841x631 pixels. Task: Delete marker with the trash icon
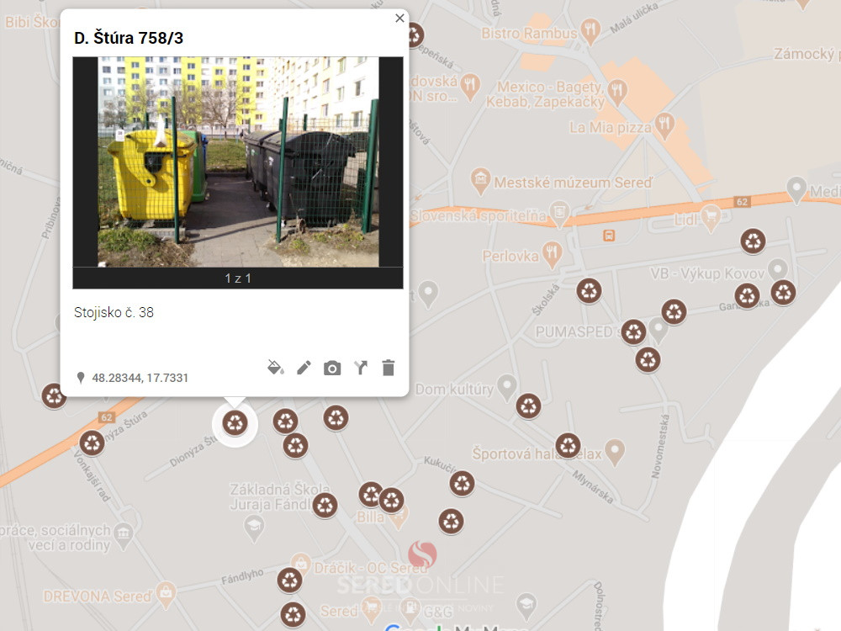[389, 368]
